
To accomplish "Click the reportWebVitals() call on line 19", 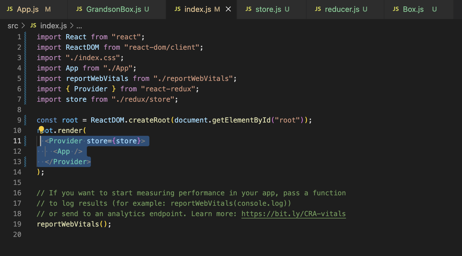I will click(x=72, y=224).
